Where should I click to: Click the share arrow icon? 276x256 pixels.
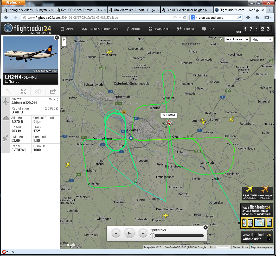pos(53,92)
